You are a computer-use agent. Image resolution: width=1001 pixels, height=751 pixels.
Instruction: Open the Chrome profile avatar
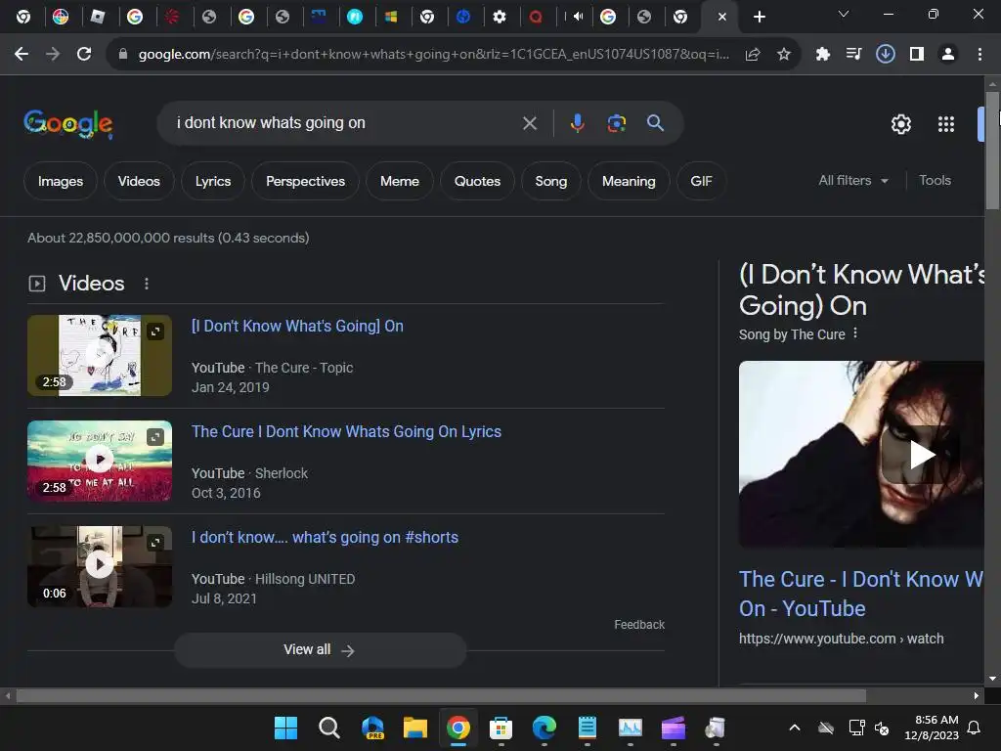click(x=948, y=55)
